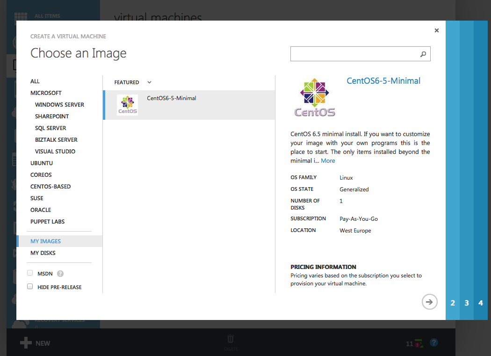
Task: Open the My Disks section
Action: [x=43, y=253]
